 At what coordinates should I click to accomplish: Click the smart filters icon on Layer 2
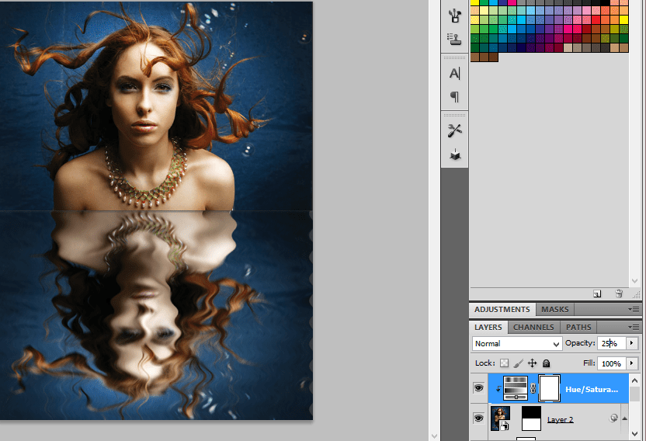click(613, 418)
